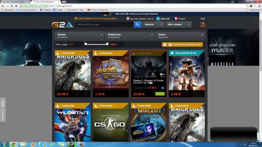Open the Europa Universalis card priced 8,99 €

[187, 74]
